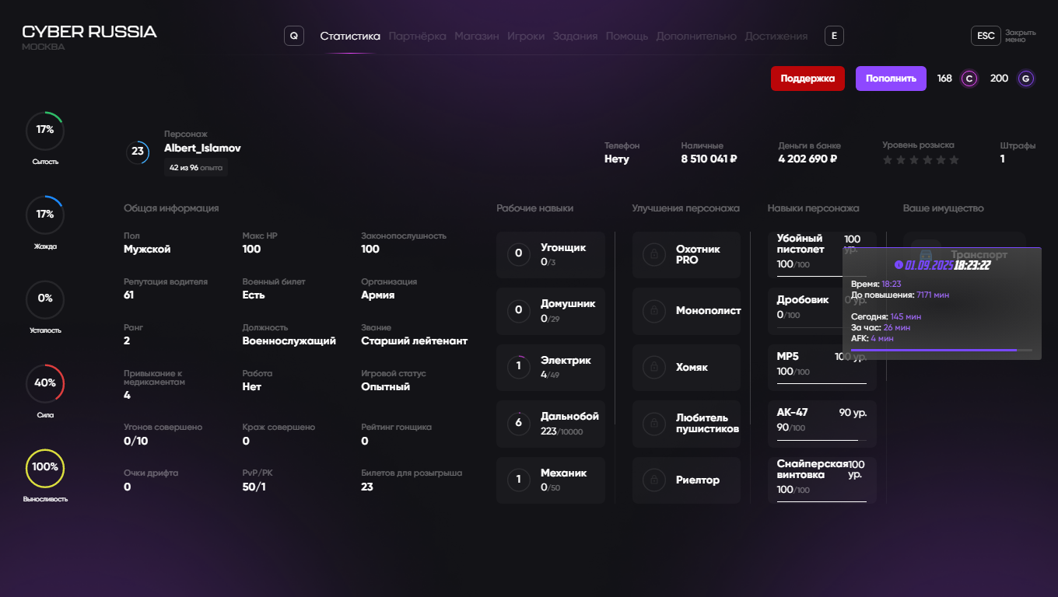Screen dimensions: 1058x597
Task: Click the Выносливость 100% circular indicator
Action: coord(45,468)
